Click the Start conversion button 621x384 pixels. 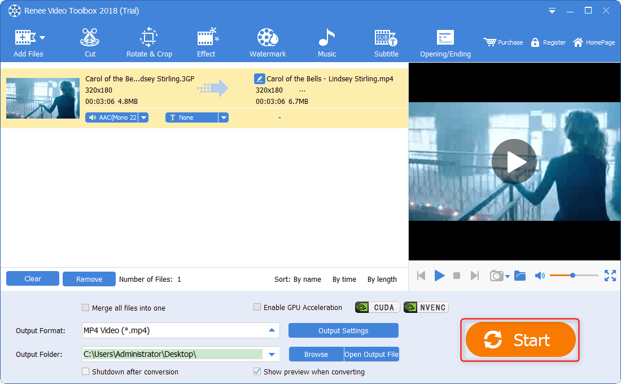pos(520,340)
